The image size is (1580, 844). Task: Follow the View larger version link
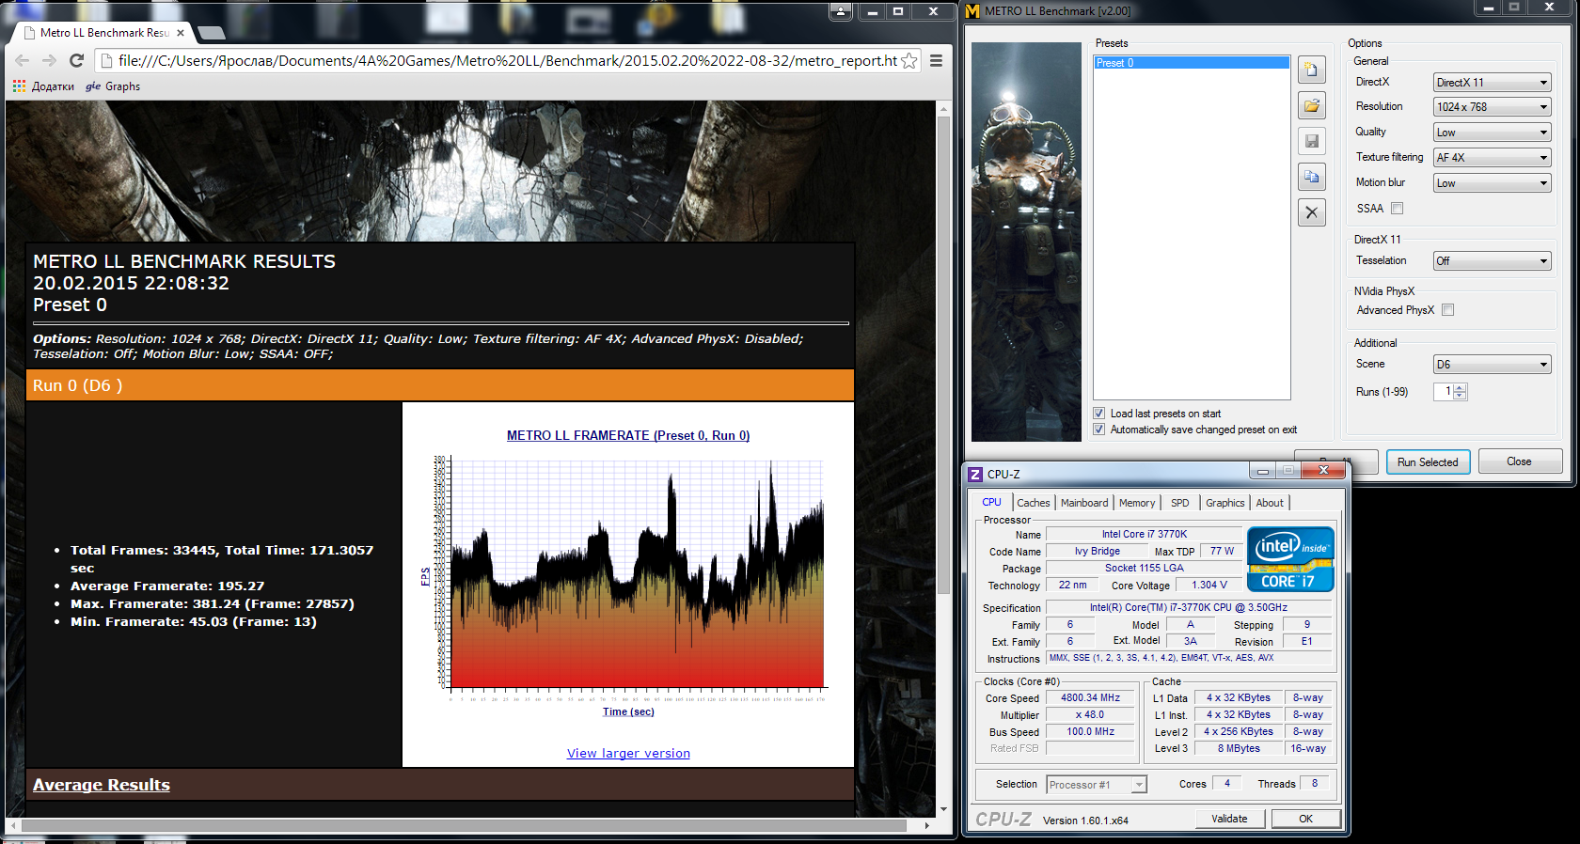pyautogui.click(x=628, y=754)
